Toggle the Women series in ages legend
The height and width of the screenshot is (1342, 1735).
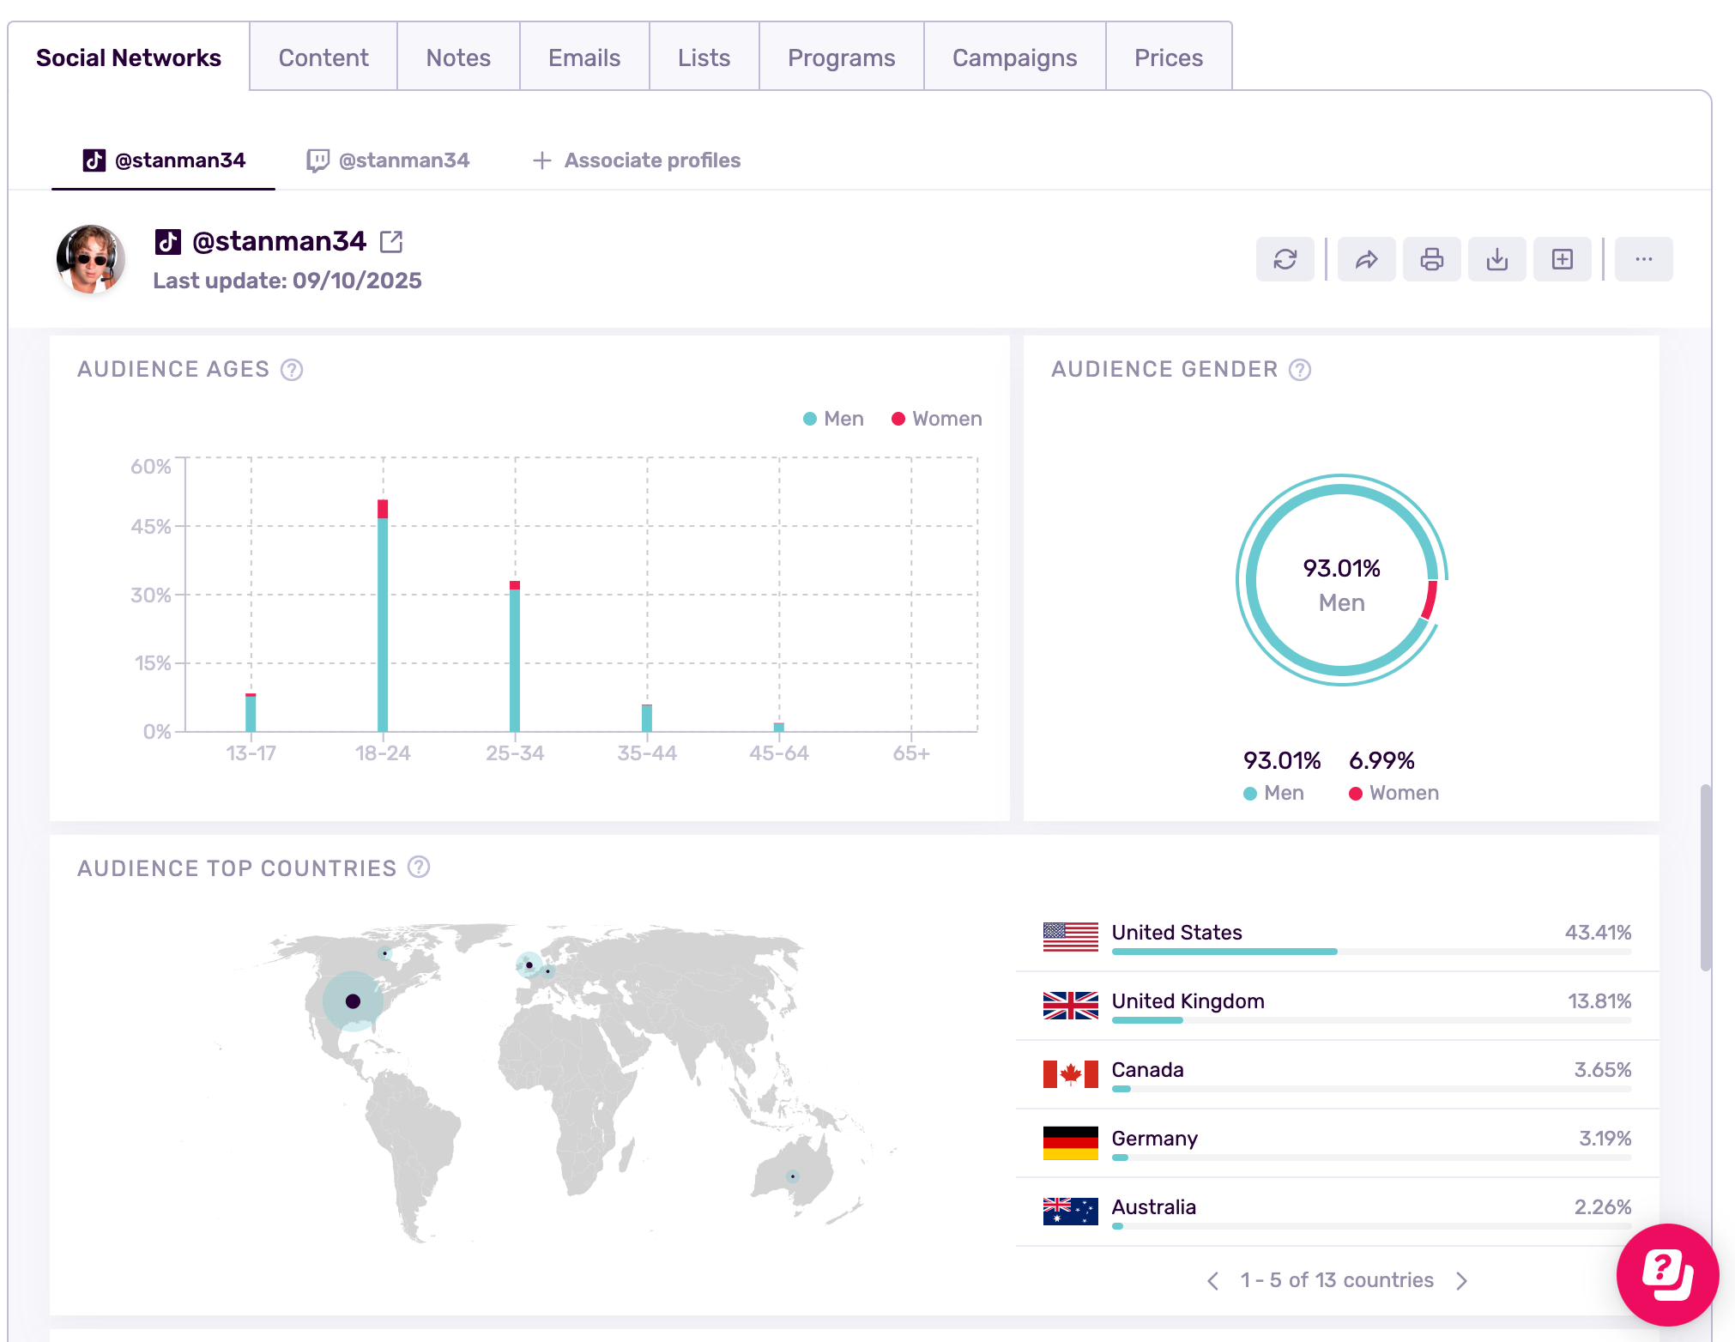[x=936, y=419]
